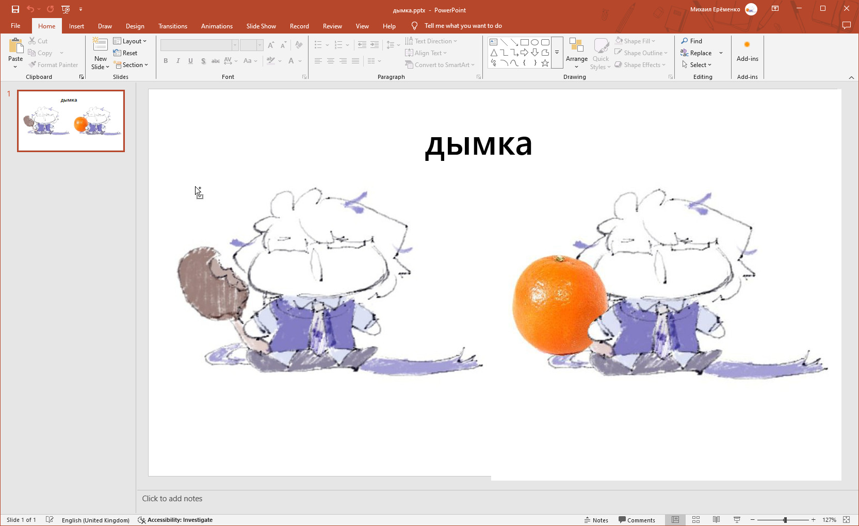Click the Add-ins icon
Screen dimensions: 859x526
coord(747,45)
